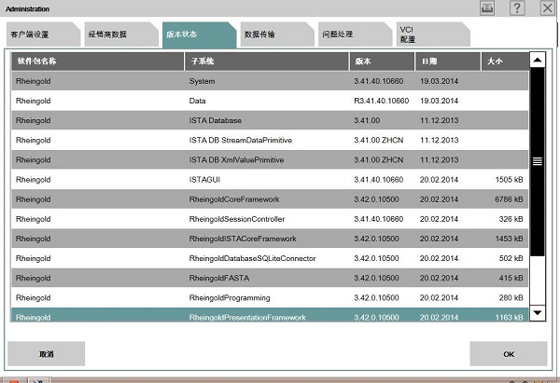
Task: Select the RheingoldFASTA row
Action: pyautogui.click(x=270, y=278)
